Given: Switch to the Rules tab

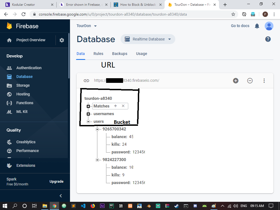Looking at the screenshot, I should coord(98,54).
